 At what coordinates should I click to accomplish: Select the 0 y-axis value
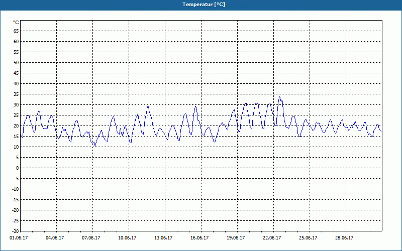tap(17, 168)
